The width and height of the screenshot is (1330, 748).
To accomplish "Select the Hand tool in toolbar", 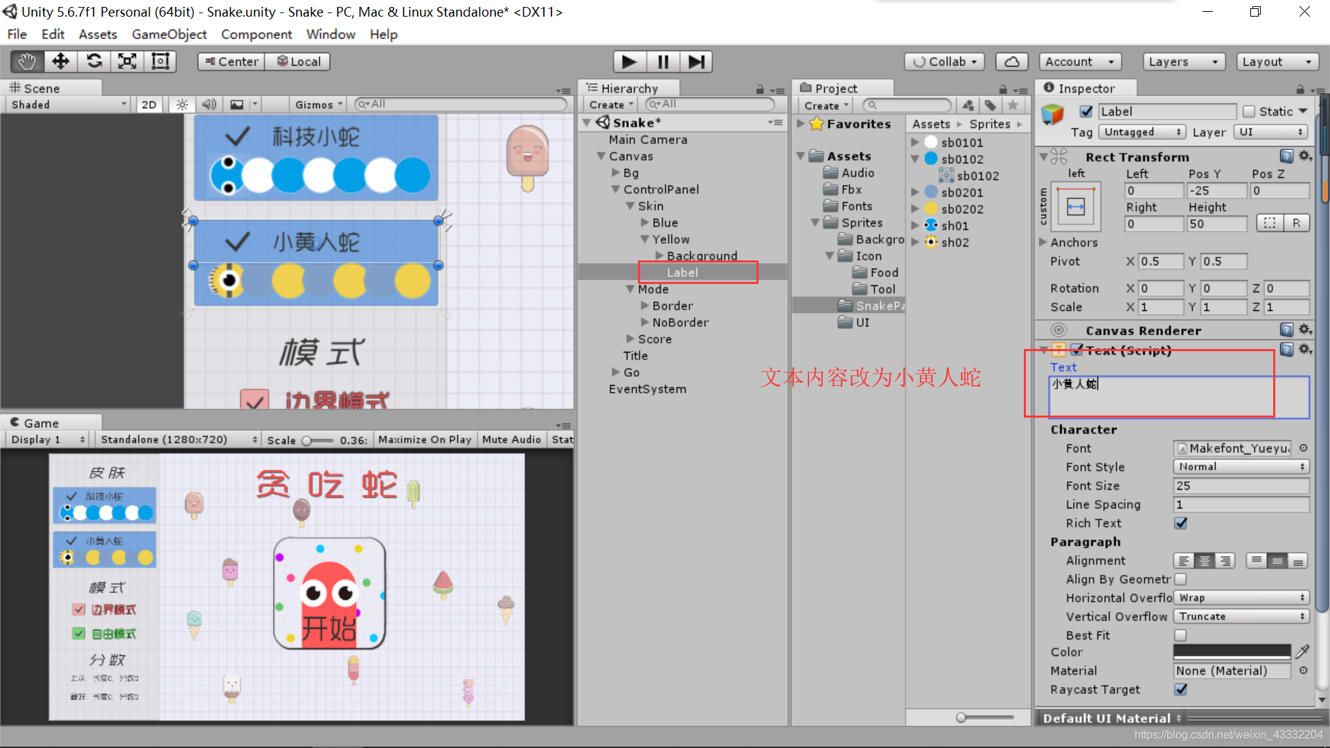I will tap(27, 62).
